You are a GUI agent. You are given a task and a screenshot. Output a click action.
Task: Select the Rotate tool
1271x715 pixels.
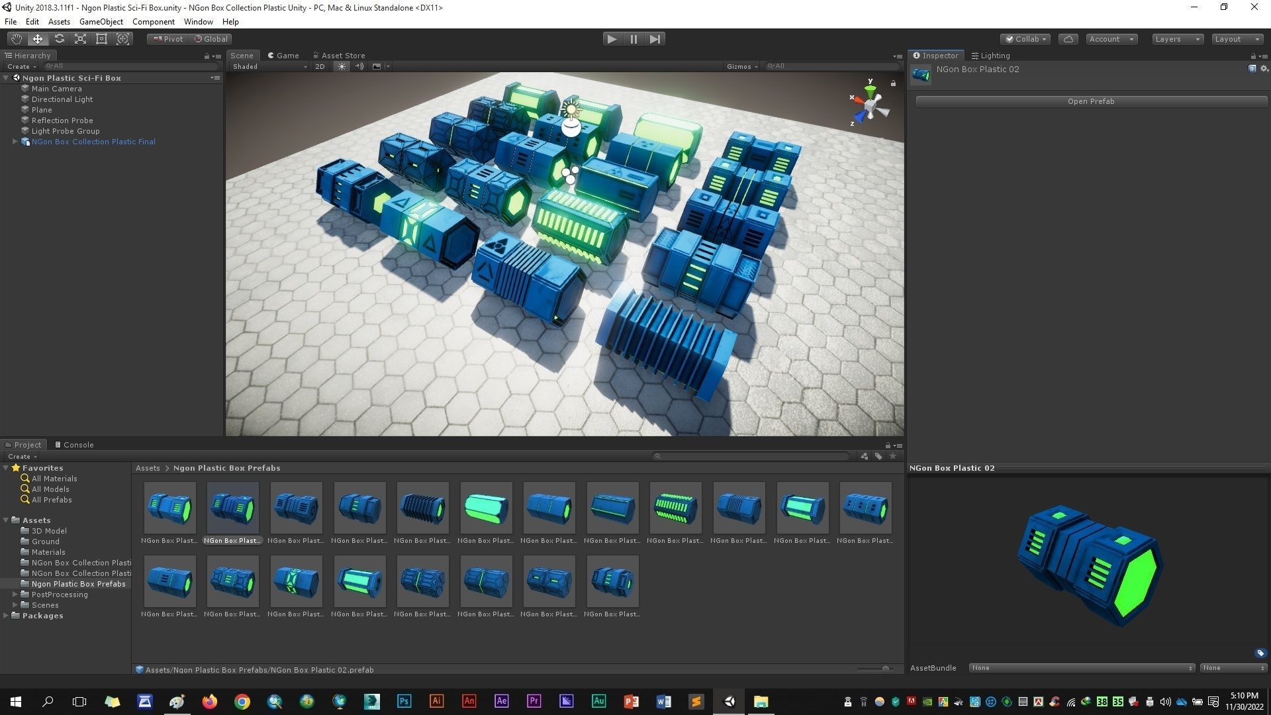59,39
